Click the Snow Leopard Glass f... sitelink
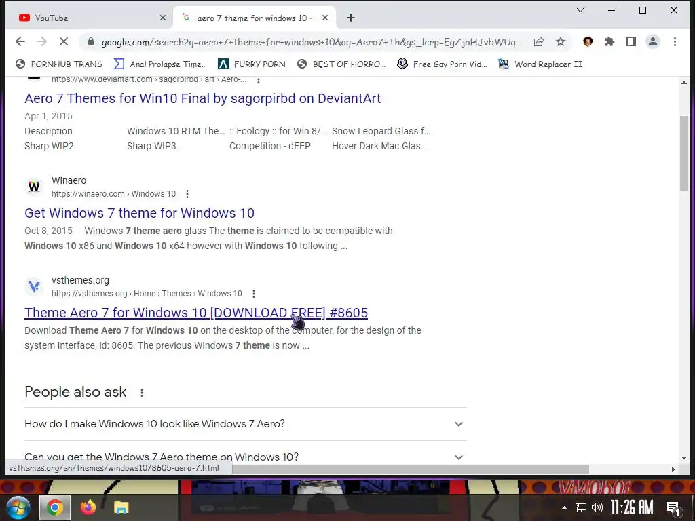The height and width of the screenshot is (521, 695). [381, 131]
